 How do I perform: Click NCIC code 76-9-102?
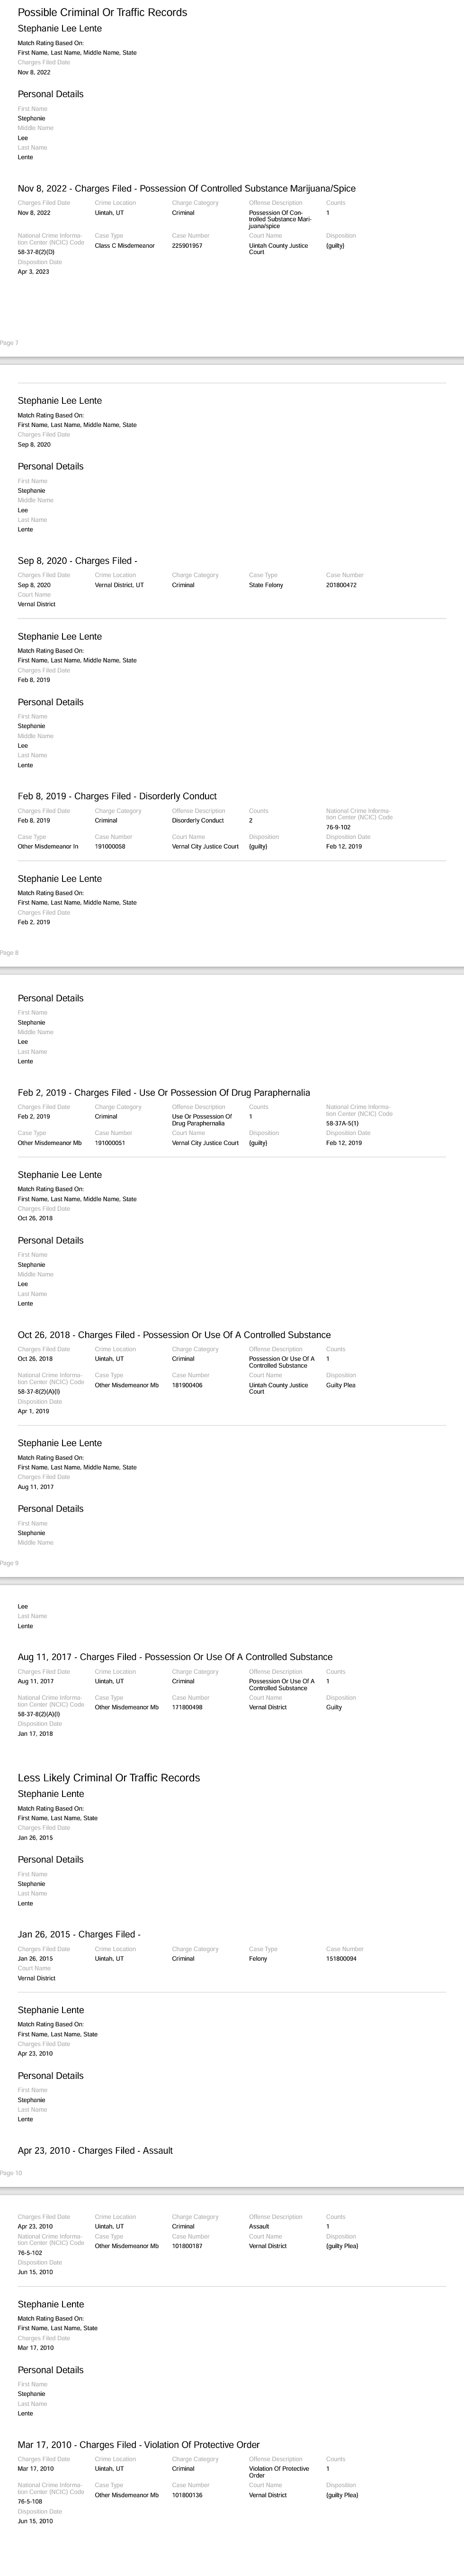pos(338,827)
